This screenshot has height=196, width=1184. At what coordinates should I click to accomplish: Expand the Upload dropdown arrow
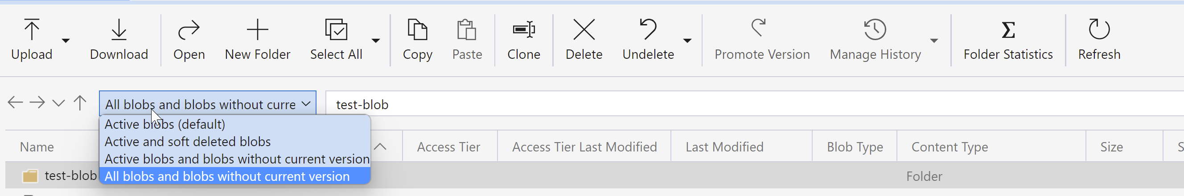click(x=66, y=41)
